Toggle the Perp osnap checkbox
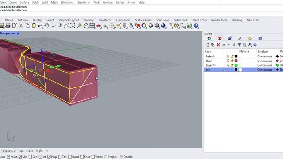This screenshot has height=159, width=283. tap(49, 157)
